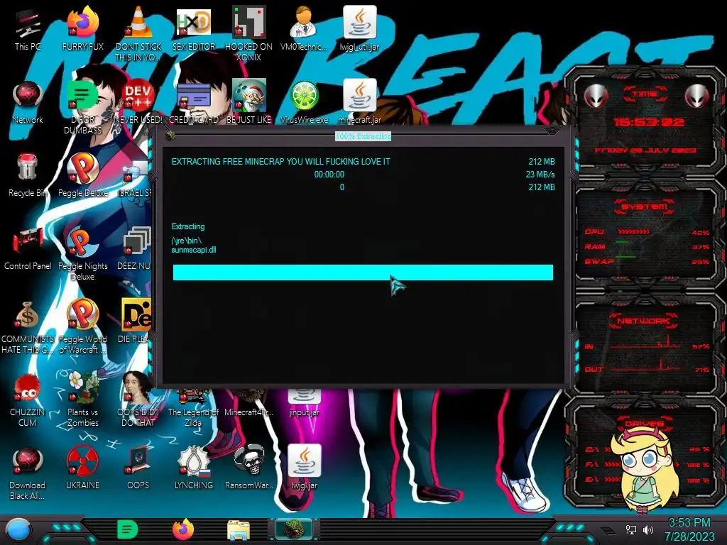Click the cyan extraction progress bar
This screenshot has height=545, width=727.
click(x=363, y=272)
